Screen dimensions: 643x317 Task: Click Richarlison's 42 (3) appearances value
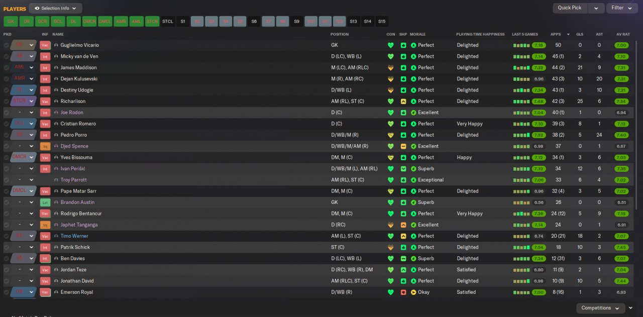(x=558, y=101)
